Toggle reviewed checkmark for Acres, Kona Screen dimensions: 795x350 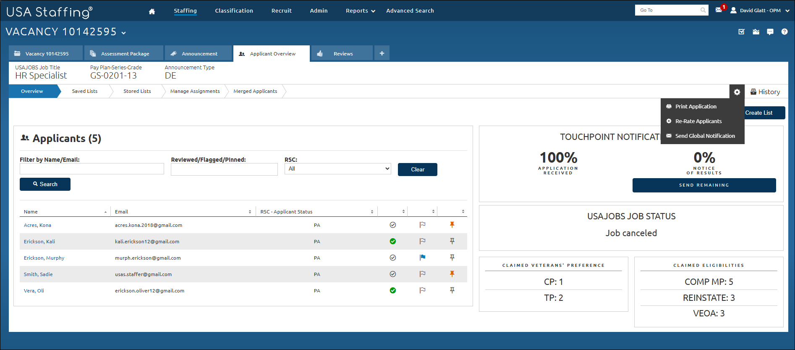392,225
